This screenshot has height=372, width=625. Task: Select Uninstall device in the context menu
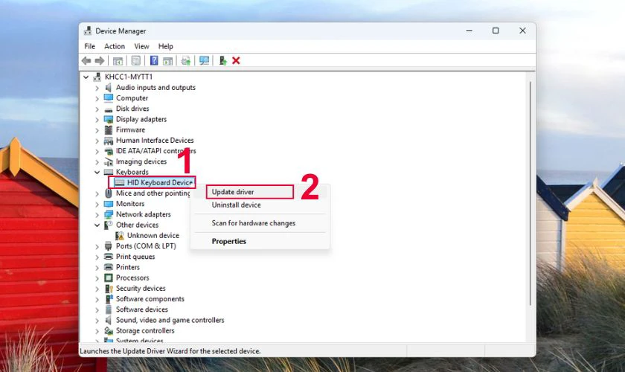click(x=236, y=205)
